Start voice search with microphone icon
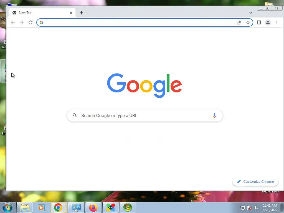This screenshot has width=284, height=213. (x=214, y=115)
